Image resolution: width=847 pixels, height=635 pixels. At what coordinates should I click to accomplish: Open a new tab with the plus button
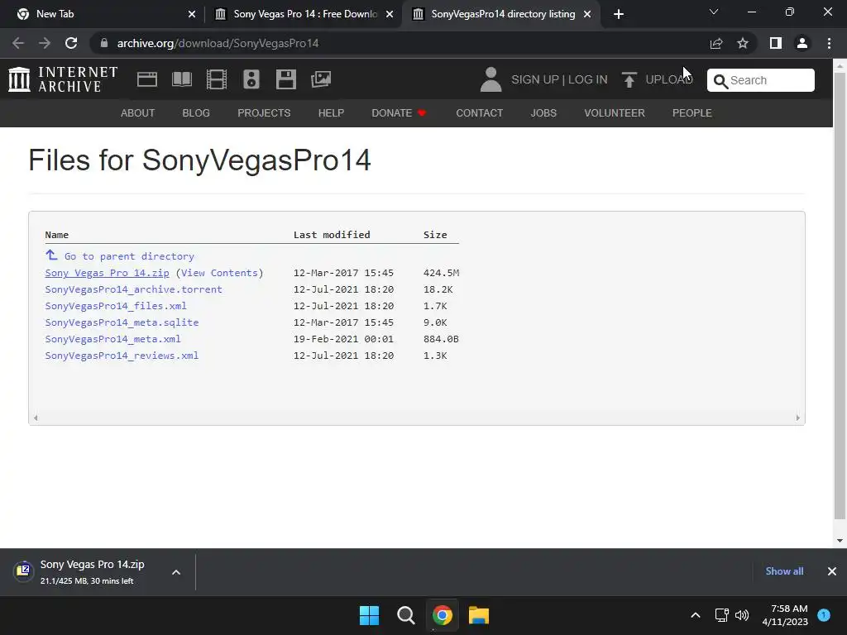(x=619, y=14)
